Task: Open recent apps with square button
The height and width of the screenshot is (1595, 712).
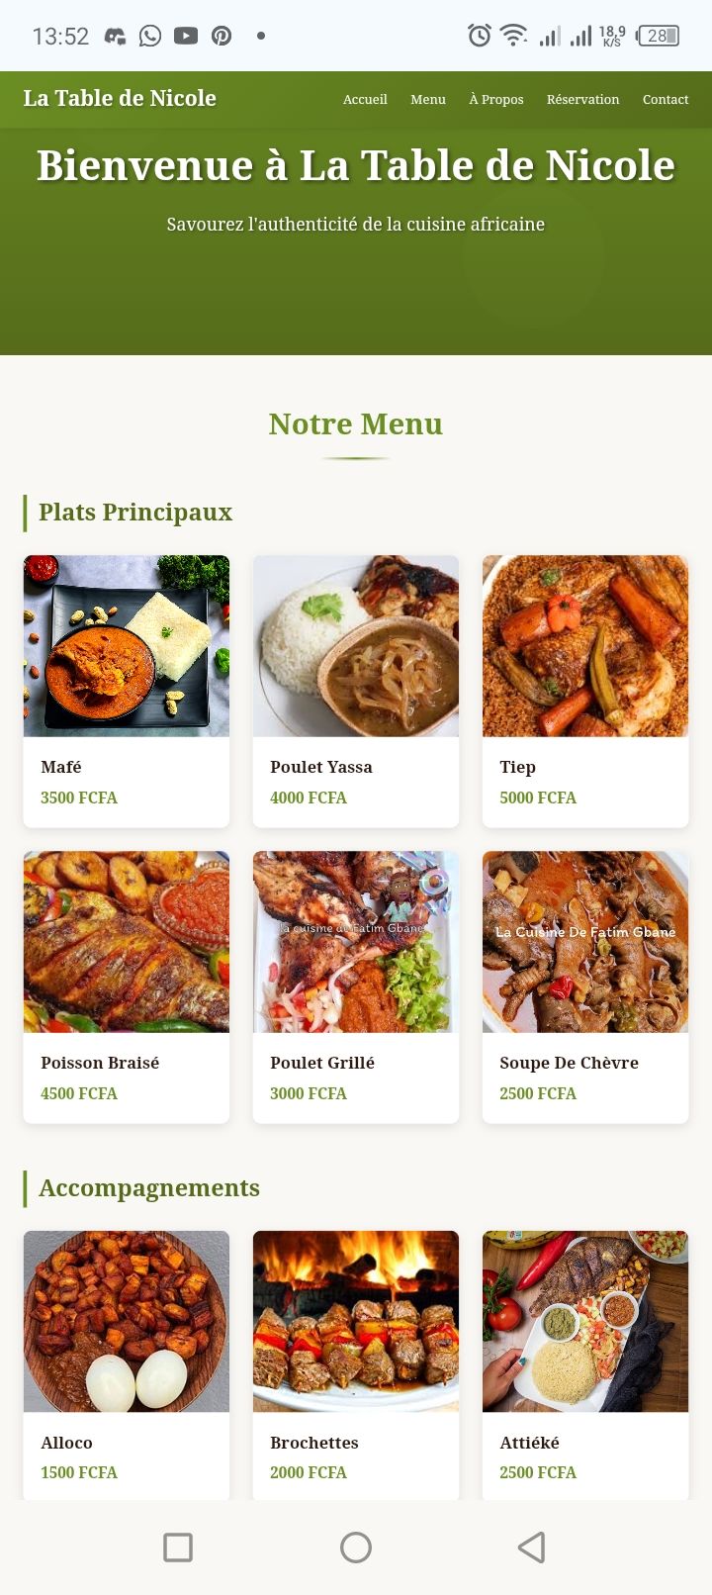Action: click(178, 1547)
